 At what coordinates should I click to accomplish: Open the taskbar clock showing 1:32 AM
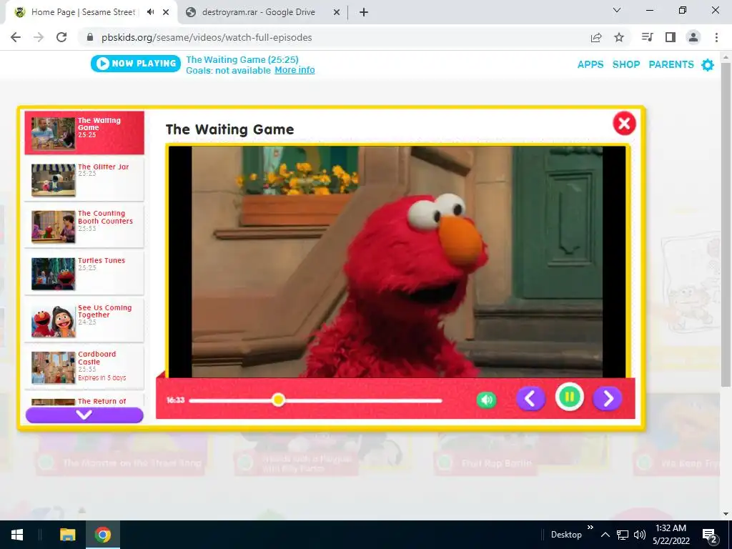(x=671, y=535)
